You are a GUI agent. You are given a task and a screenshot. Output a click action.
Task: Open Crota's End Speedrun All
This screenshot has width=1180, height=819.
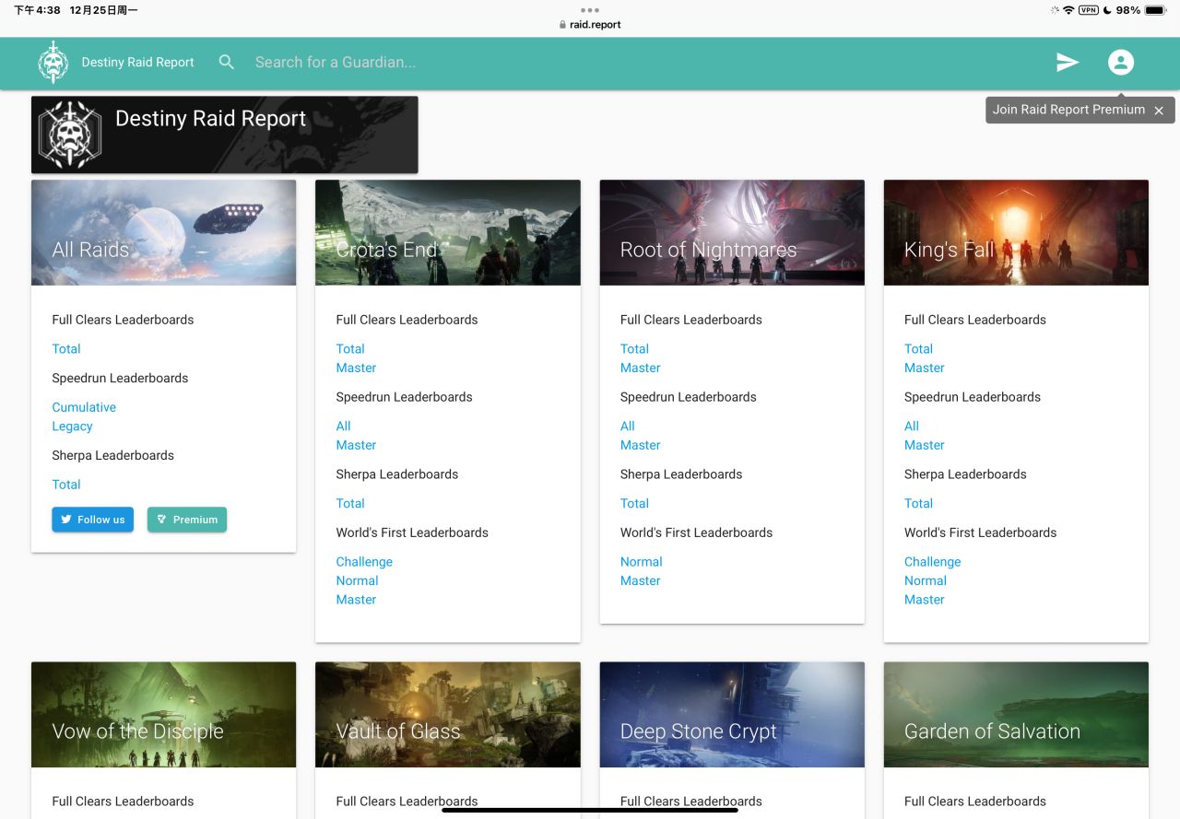tap(343, 426)
